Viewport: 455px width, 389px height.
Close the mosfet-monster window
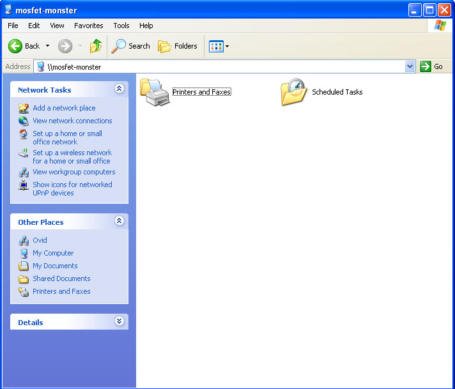[x=444, y=10]
